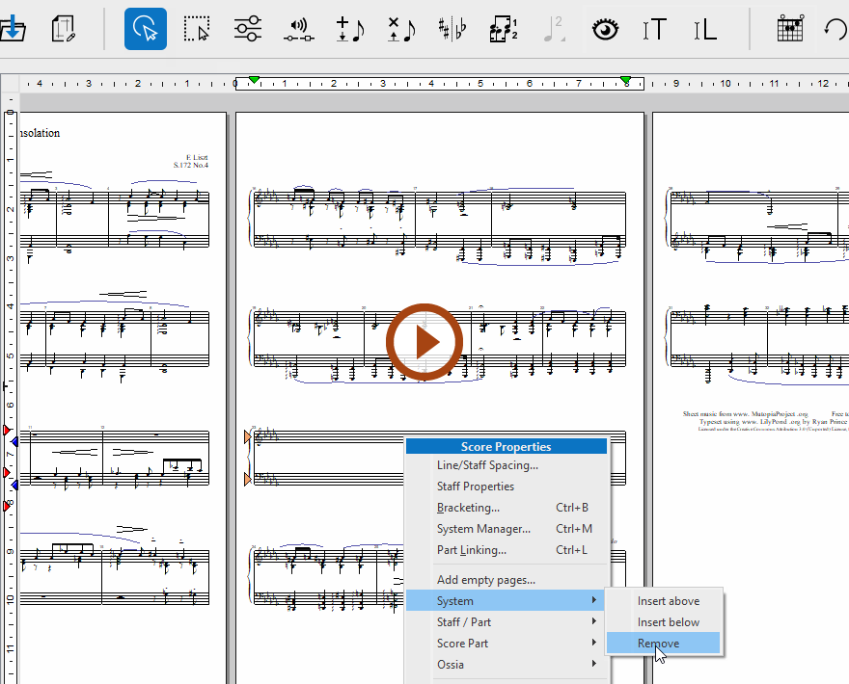Toggle the eye visibility tool
This screenshot has width=849, height=684.
click(x=605, y=29)
